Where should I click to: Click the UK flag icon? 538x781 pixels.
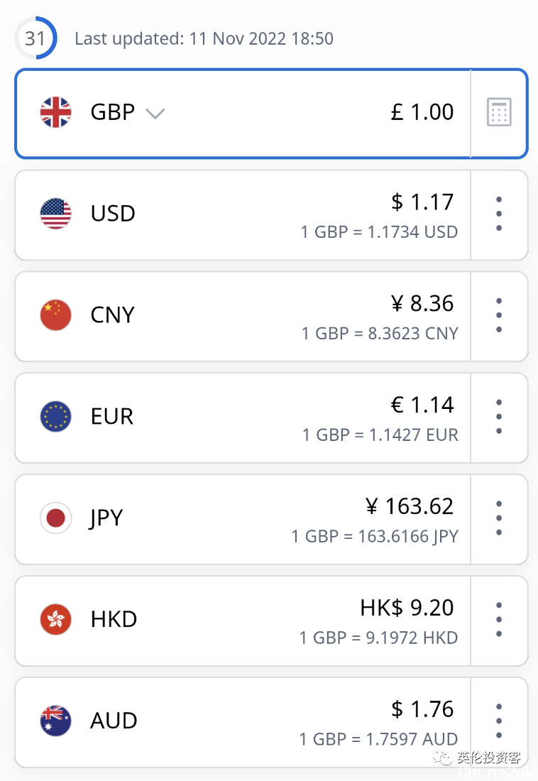56,112
